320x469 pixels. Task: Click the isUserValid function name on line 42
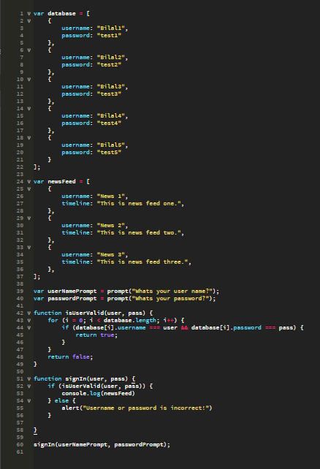coord(84,313)
